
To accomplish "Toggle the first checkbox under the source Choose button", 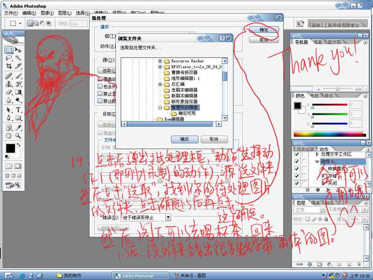I will pos(100,79).
